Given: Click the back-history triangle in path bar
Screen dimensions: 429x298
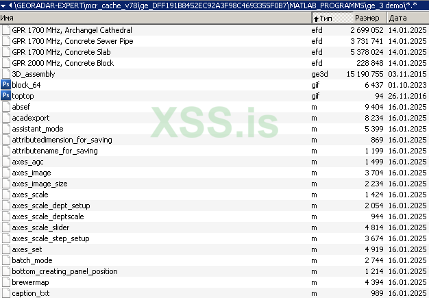Looking at the screenshot, I should (x=10, y=5).
